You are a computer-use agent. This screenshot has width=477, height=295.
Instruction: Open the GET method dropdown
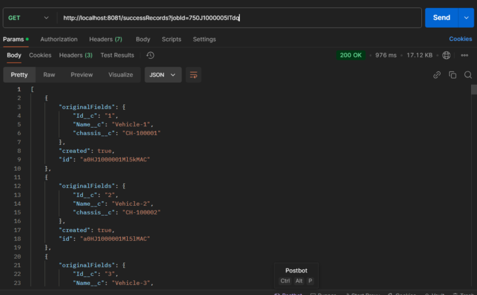[x=28, y=18]
